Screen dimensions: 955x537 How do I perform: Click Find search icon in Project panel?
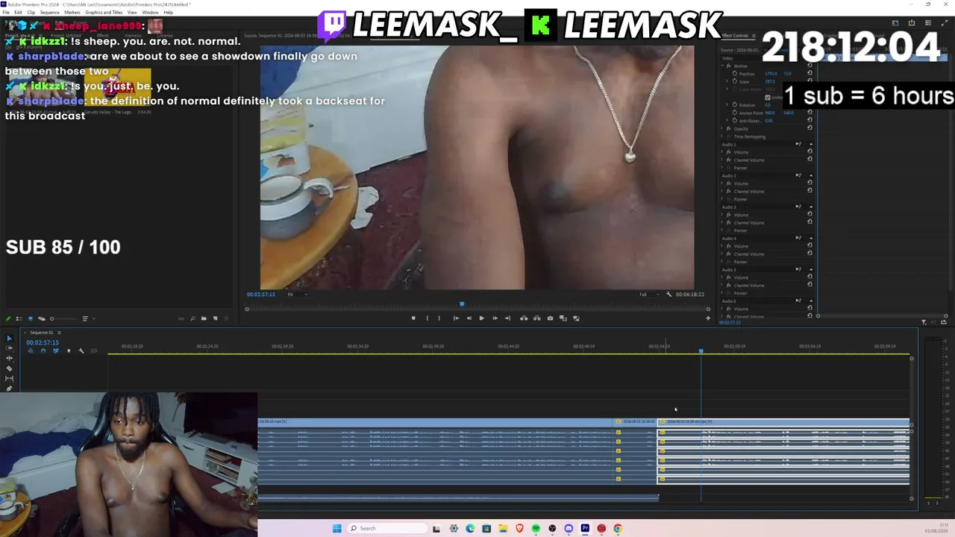(192, 318)
